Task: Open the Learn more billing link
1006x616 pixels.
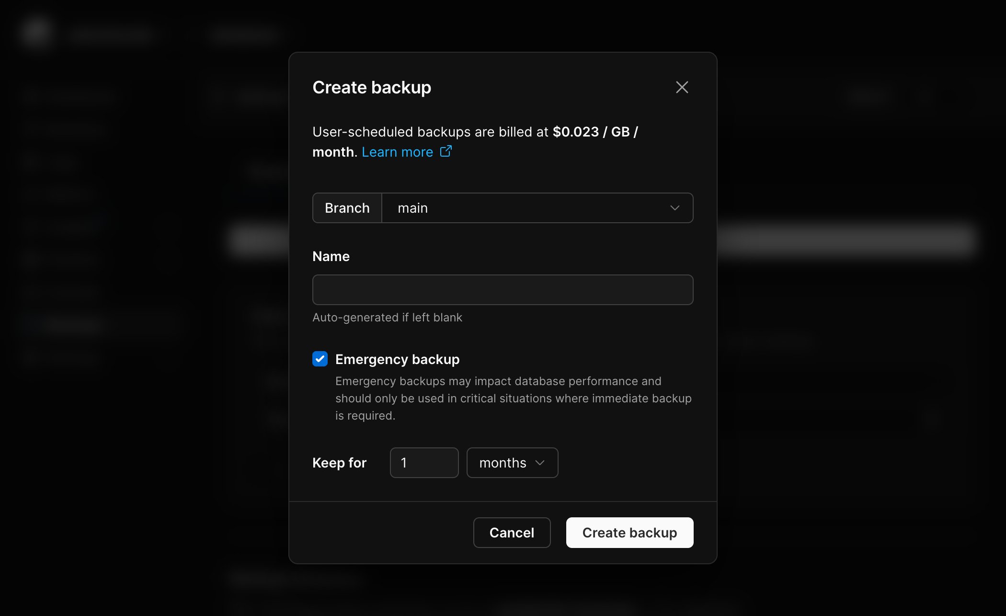Action: point(397,152)
